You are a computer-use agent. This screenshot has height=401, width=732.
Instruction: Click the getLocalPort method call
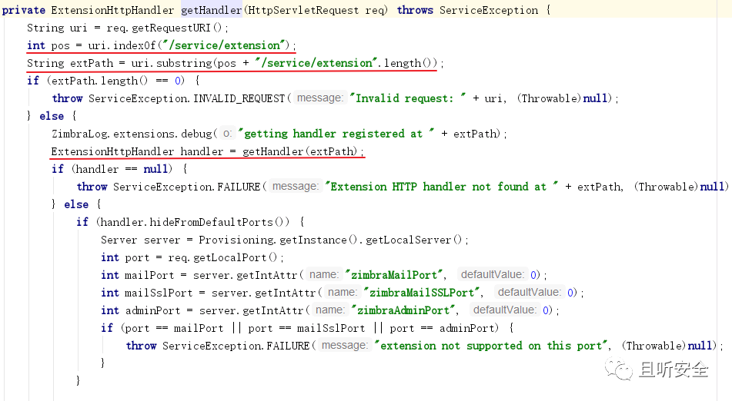tap(231, 257)
